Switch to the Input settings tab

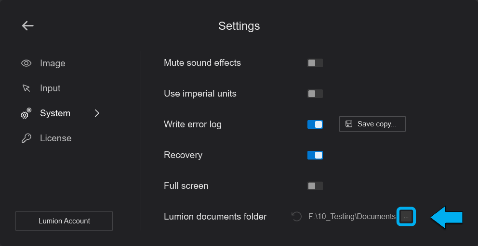(50, 88)
